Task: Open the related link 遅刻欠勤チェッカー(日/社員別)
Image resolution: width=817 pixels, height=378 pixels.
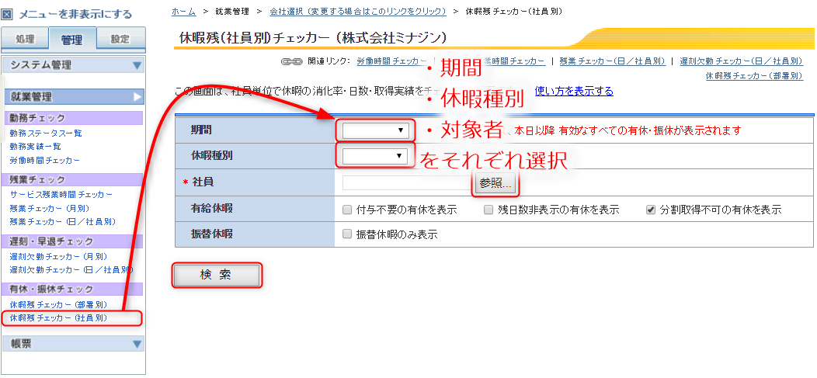Action: (741, 61)
